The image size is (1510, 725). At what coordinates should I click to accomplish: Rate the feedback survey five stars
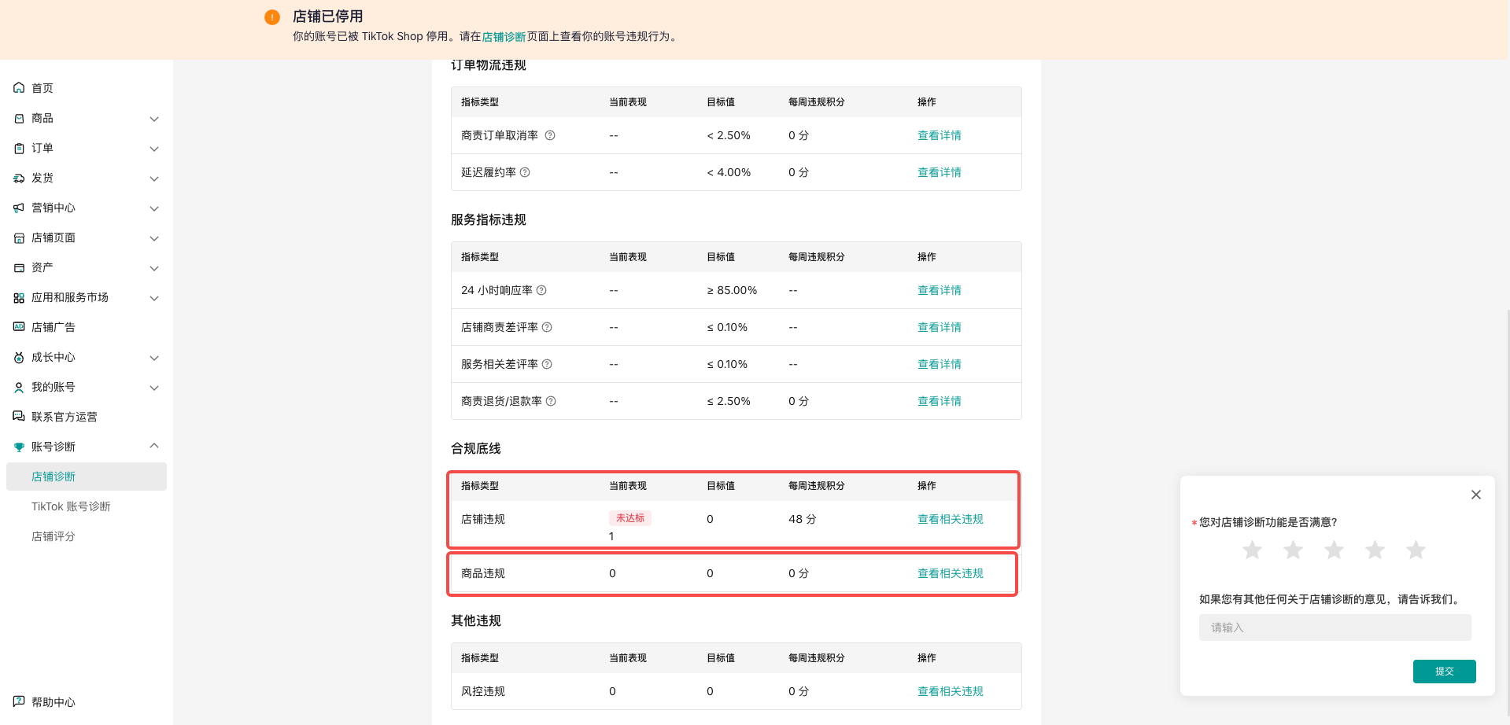(1416, 550)
